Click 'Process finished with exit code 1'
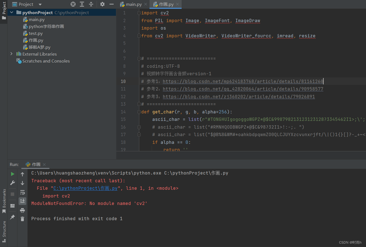Viewport: 366px width, 247px height. (x=77, y=219)
